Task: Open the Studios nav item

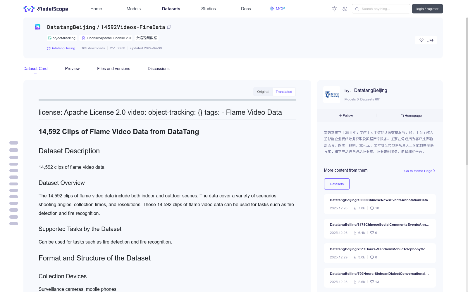Action: click(209, 9)
